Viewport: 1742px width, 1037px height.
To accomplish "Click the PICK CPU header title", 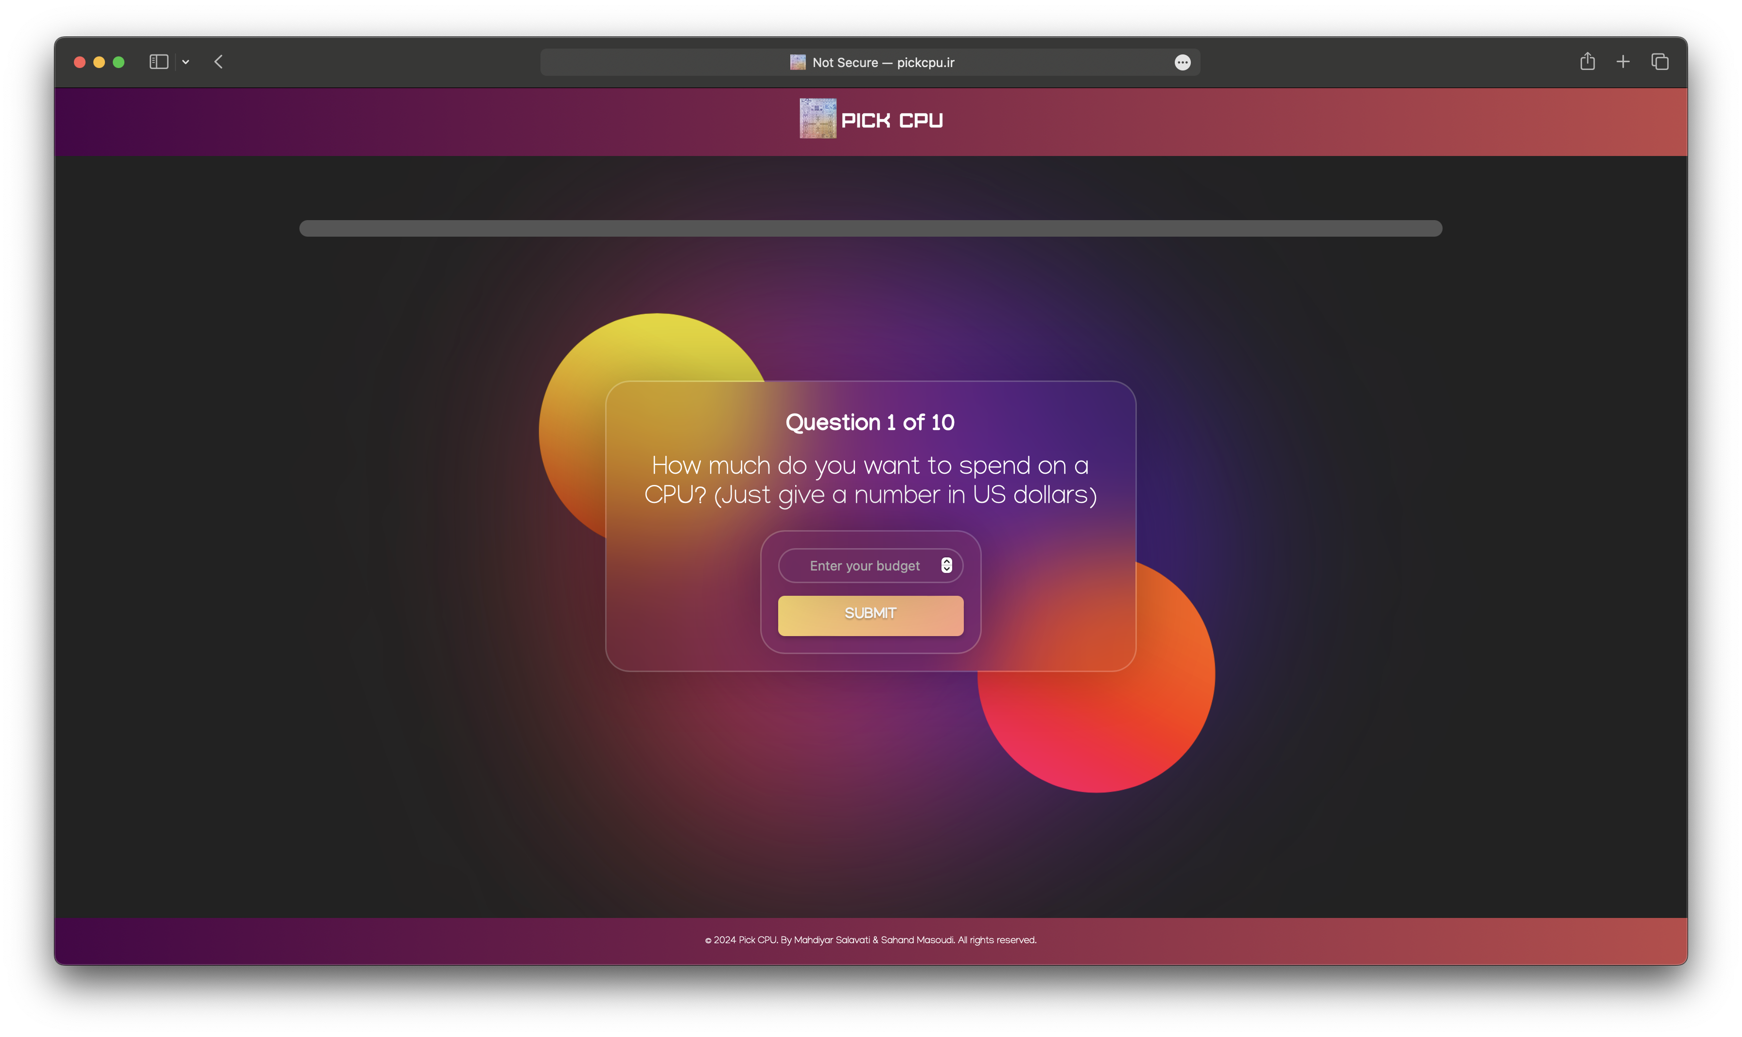I will [x=891, y=121].
